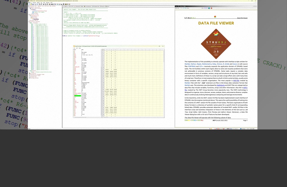Click the teal icon in help toolbar
287x187 pixels.
(209, 8)
